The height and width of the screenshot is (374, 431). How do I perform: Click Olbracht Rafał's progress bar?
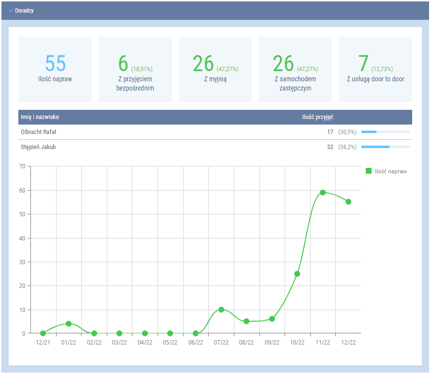(385, 132)
